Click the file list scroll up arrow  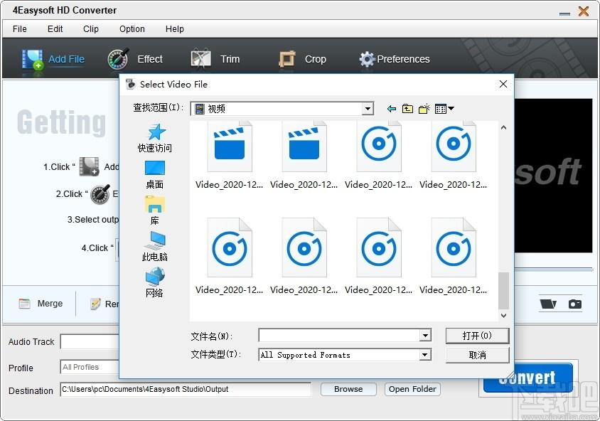click(503, 127)
